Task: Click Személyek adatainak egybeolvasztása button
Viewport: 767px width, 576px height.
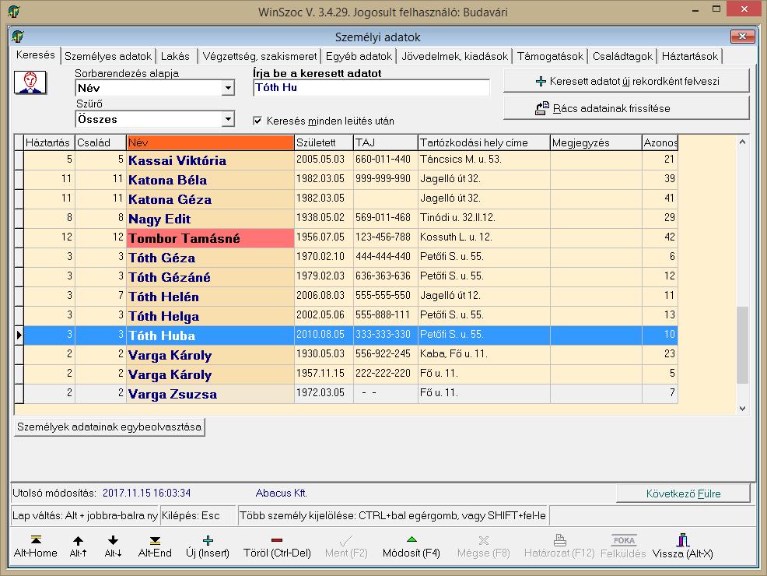Action: (109, 427)
